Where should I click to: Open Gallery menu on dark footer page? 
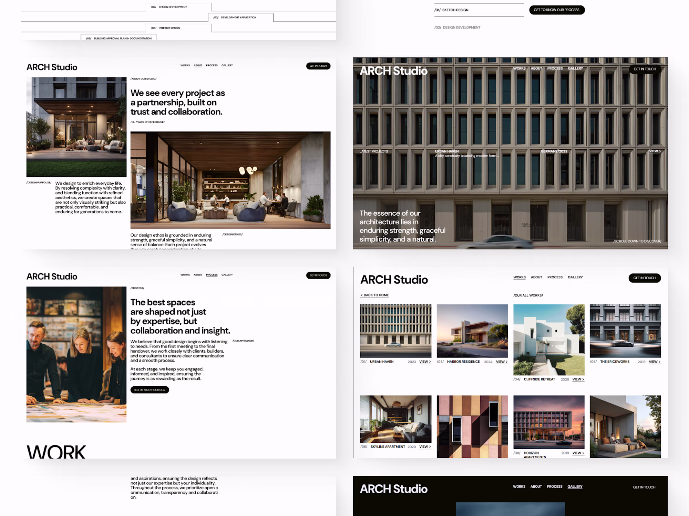pos(575,486)
